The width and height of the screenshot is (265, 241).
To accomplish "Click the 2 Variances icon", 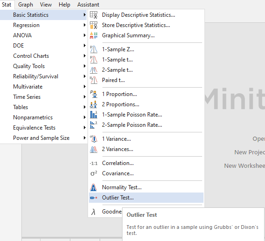I will coord(94,149).
